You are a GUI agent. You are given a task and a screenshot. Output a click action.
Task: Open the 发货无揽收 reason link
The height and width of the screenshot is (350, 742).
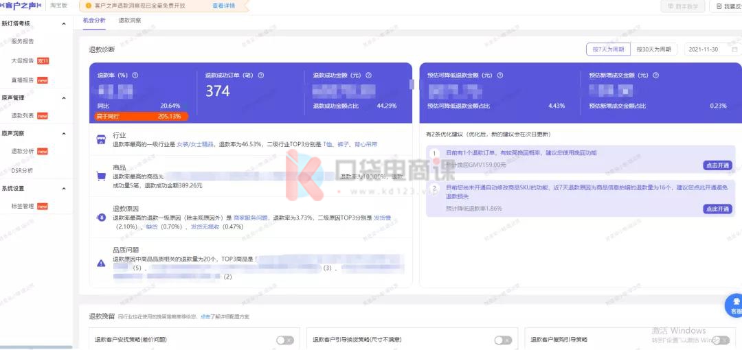pos(205,226)
